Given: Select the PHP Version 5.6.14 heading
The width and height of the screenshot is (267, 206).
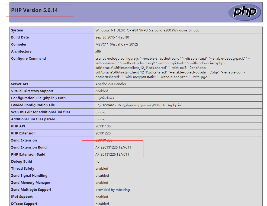Looking at the screenshot, I should [34, 10].
